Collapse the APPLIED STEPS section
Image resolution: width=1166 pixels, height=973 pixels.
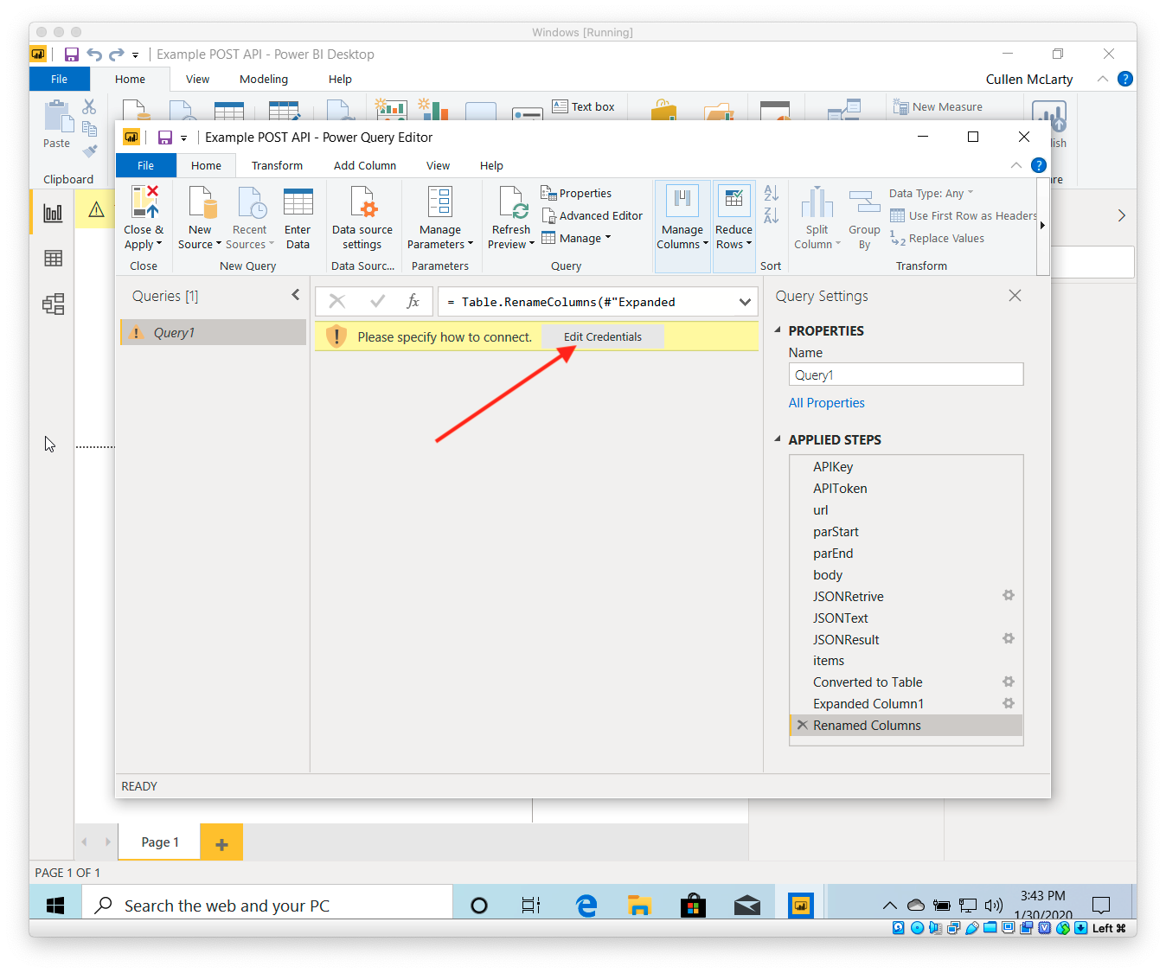pos(778,439)
